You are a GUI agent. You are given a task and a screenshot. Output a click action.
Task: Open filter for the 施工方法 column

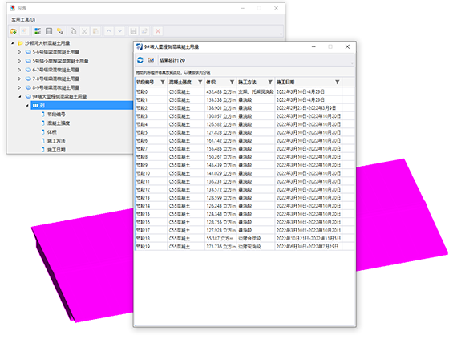(x=270, y=83)
